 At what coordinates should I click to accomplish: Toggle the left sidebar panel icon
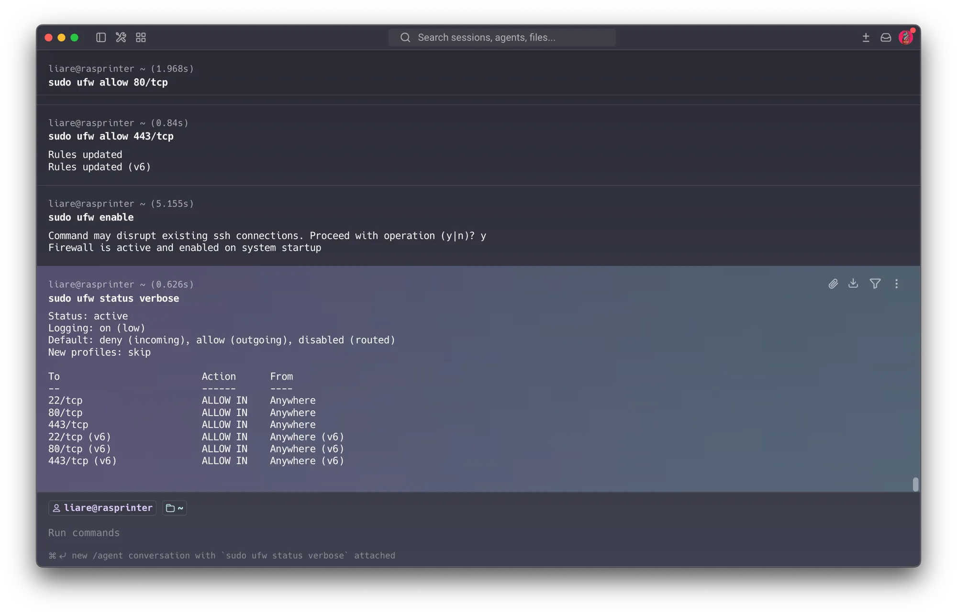(x=100, y=37)
